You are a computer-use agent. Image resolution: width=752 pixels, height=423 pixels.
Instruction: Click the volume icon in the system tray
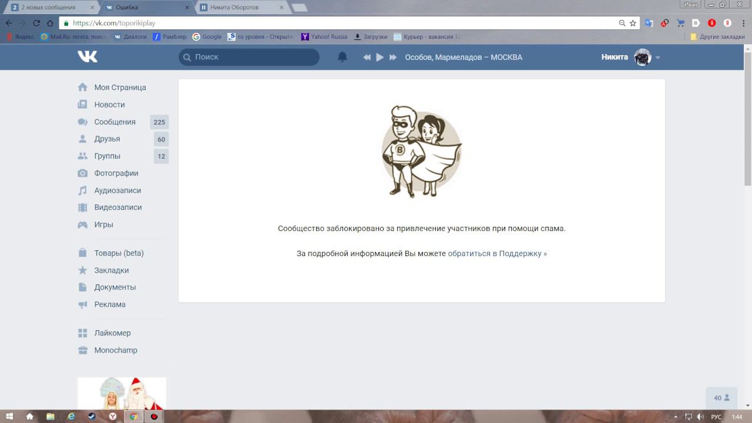[x=700, y=417]
